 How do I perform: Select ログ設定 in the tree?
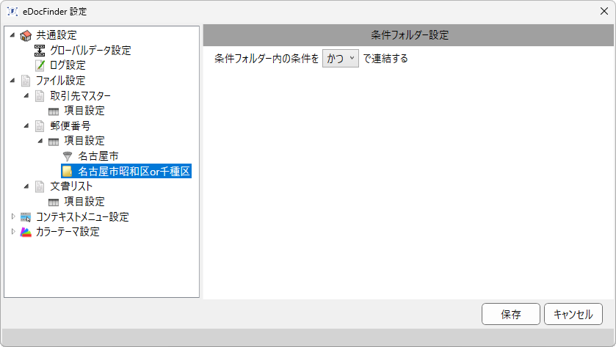coord(68,65)
